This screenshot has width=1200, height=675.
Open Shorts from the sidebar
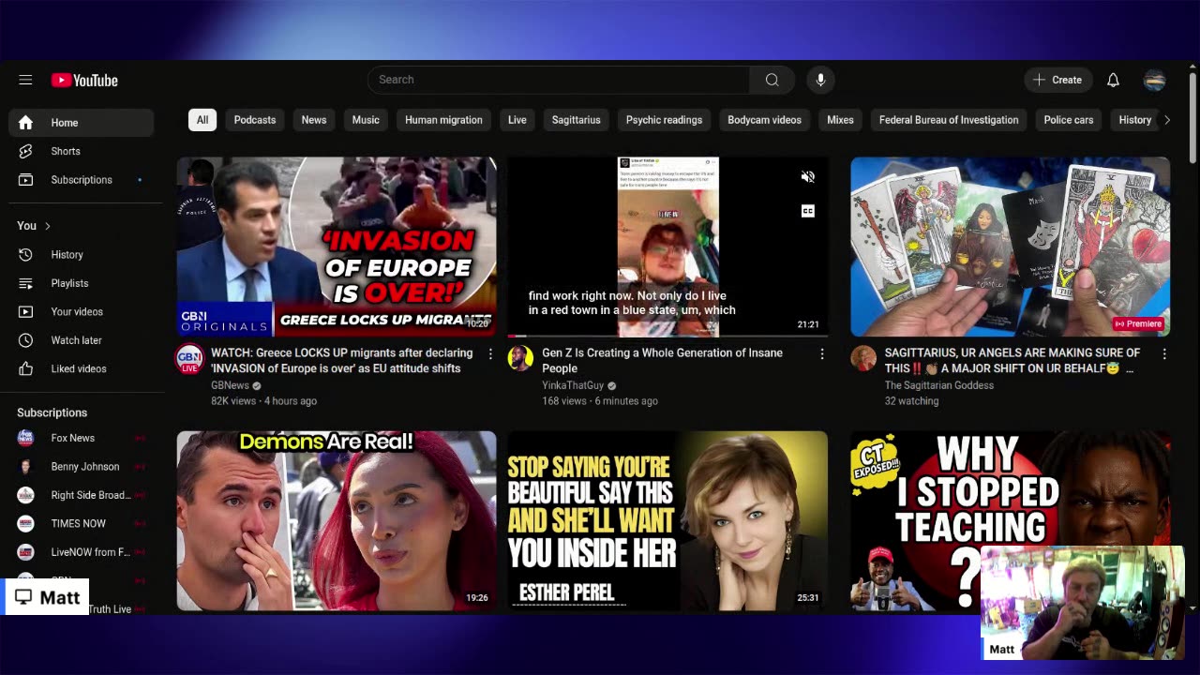pos(81,151)
